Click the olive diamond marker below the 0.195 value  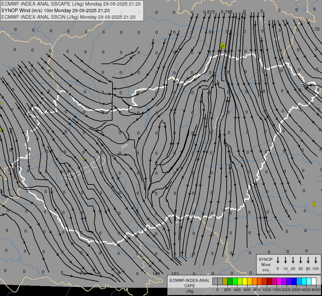point(223,46)
